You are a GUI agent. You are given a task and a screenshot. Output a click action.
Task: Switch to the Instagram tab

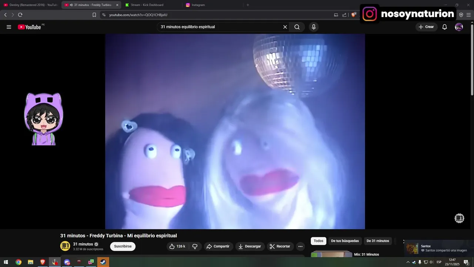click(213, 5)
